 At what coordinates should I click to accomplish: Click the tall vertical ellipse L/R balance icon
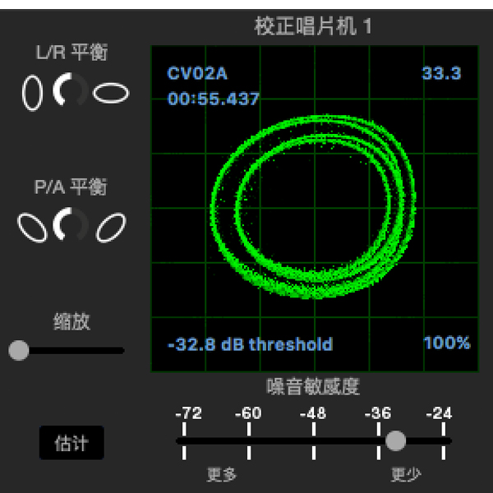pos(32,93)
